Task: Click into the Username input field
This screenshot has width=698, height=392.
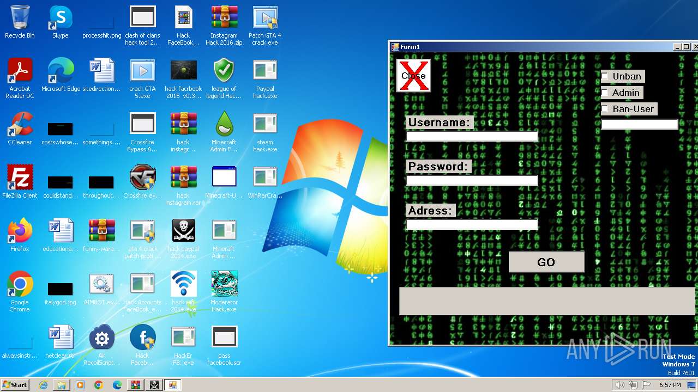Action: click(x=472, y=136)
